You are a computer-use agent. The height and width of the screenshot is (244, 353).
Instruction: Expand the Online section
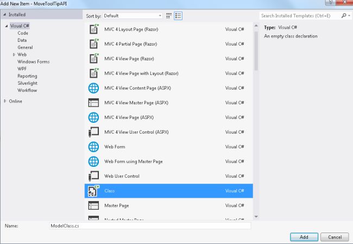pyautogui.click(x=5, y=101)
